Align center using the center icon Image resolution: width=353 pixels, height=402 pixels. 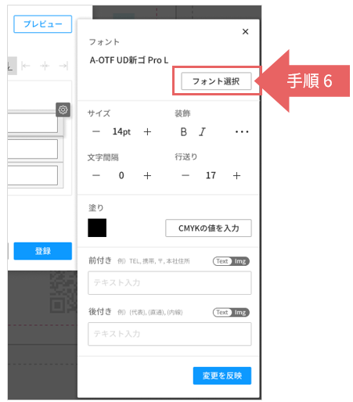45,66
